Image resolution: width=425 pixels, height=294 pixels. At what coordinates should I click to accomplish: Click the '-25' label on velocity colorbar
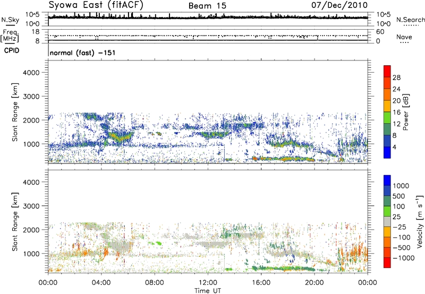pyautogui.click(x=399, y=227)
